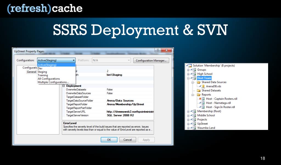
Task: Click the High School project icon
Action: point(194,74)
